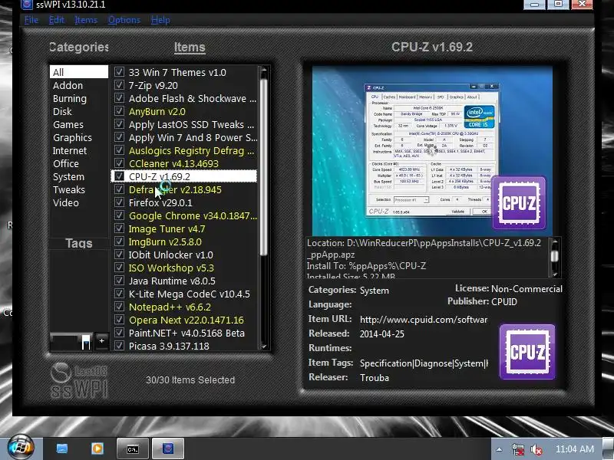Uncheck the Firefox v29.0.1 checkbox
The height and width of the screenshot is (460, 614).
(119, 202)
